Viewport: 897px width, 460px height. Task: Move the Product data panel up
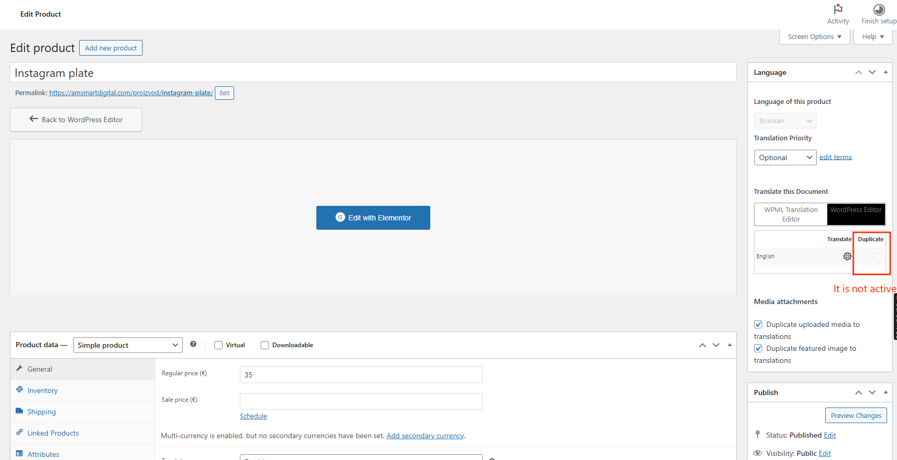(702, 345)
